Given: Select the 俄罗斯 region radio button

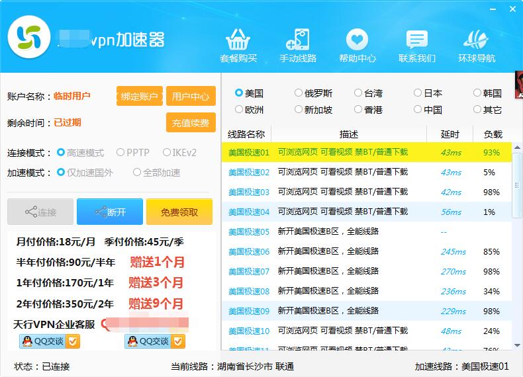Looking at the screenshot, I should coord(299,93).
